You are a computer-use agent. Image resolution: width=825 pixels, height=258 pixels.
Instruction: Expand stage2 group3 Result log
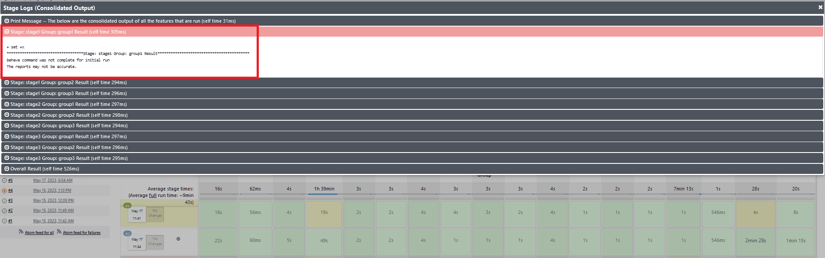(412, 126)
